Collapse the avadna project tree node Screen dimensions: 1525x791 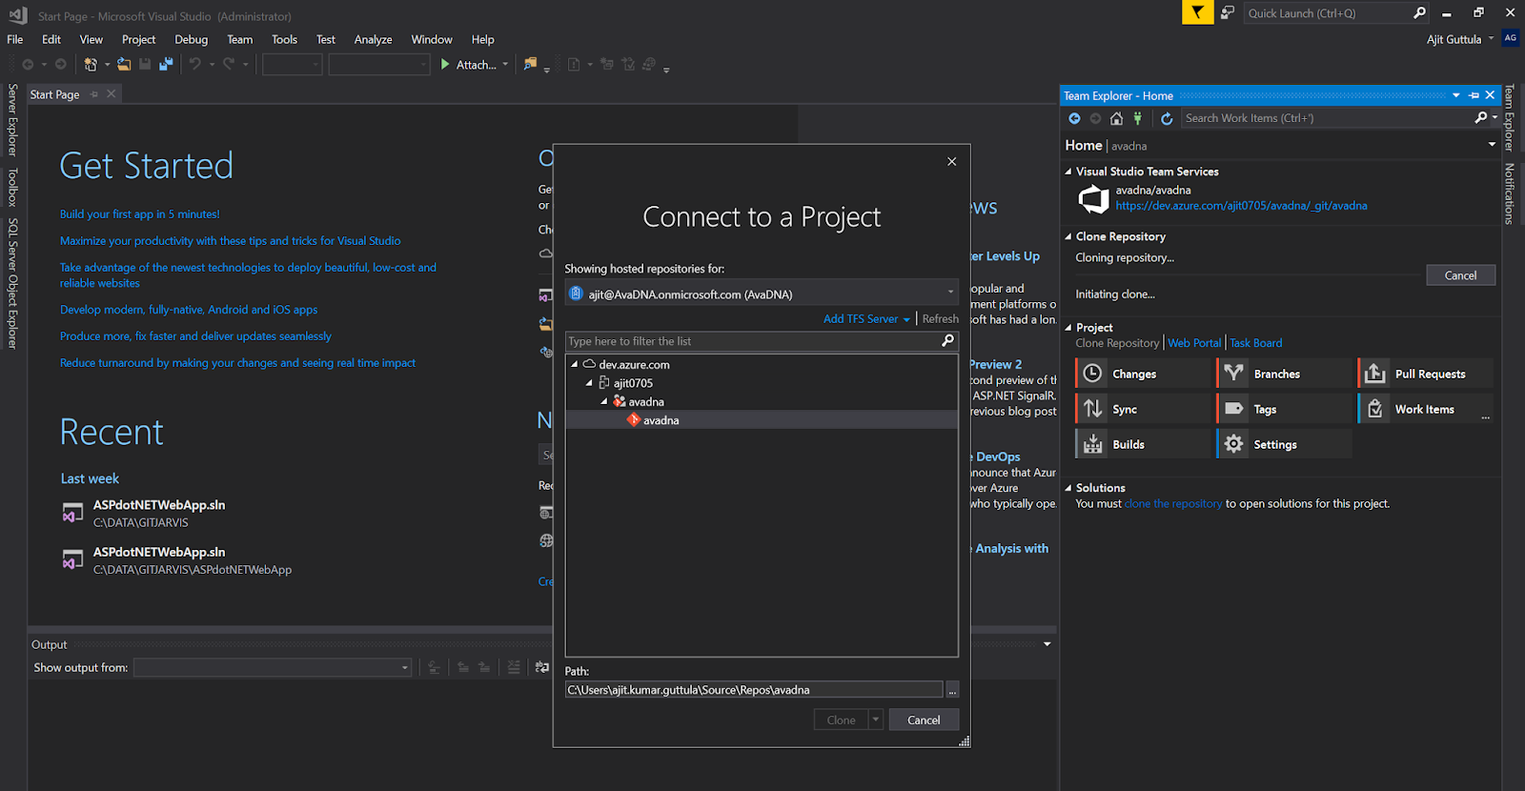pos(604,401)
